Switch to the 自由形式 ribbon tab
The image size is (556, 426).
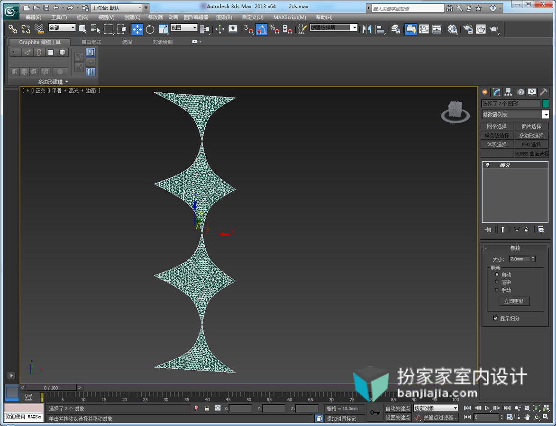point(91,42)
